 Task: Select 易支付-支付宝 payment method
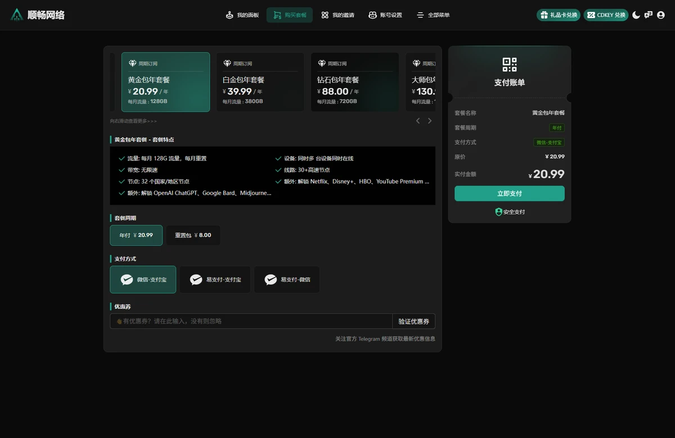pos(215,279)
